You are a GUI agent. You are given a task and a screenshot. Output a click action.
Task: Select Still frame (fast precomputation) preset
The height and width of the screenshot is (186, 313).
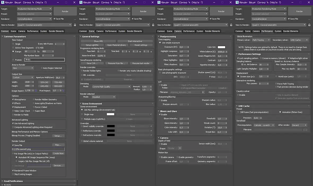click(x=238, y=112)
